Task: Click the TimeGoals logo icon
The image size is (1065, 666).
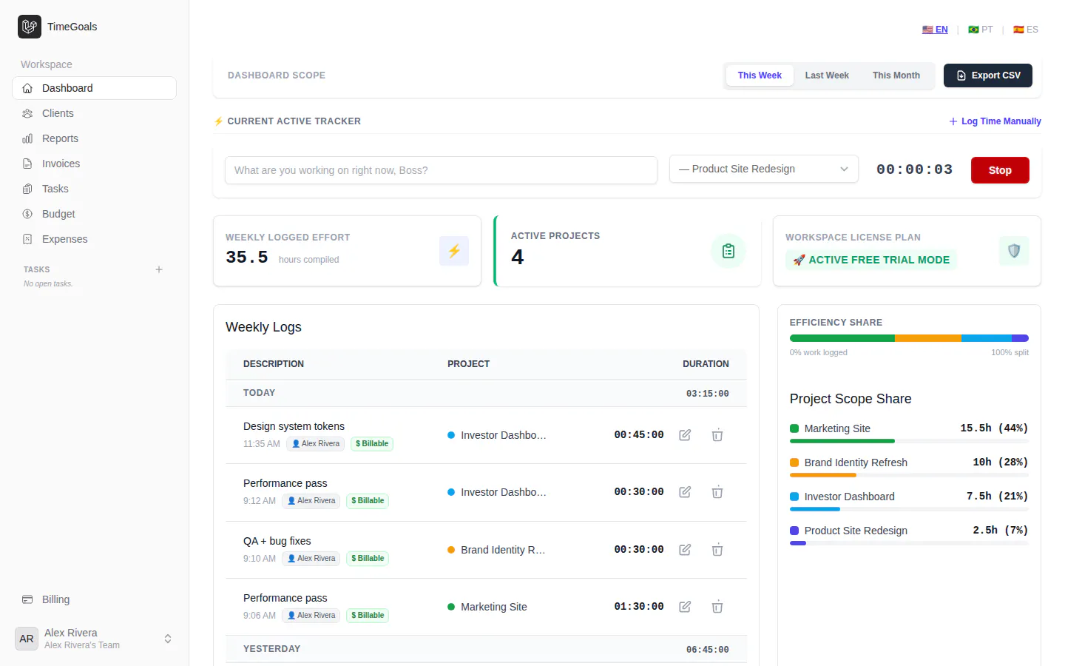Action: point(30,27)
